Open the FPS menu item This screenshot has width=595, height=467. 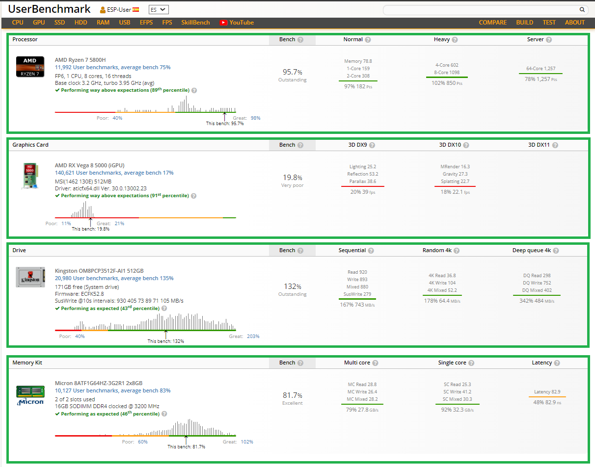(167, 23)
